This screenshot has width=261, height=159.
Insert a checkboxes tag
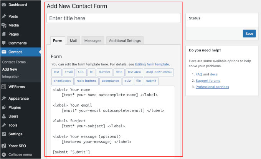coord(63,81)
